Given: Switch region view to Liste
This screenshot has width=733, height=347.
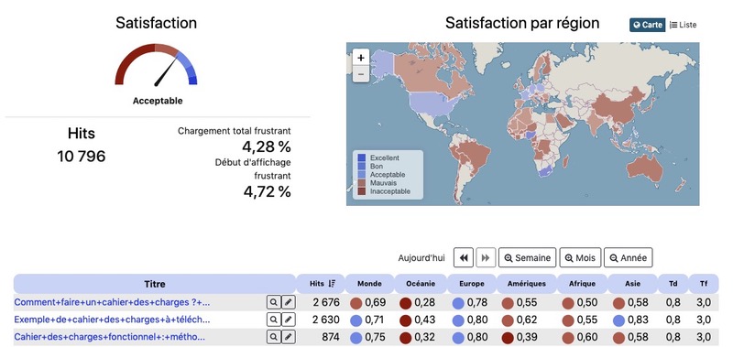Looking at the screenshot, I should [x=683, y=25].
